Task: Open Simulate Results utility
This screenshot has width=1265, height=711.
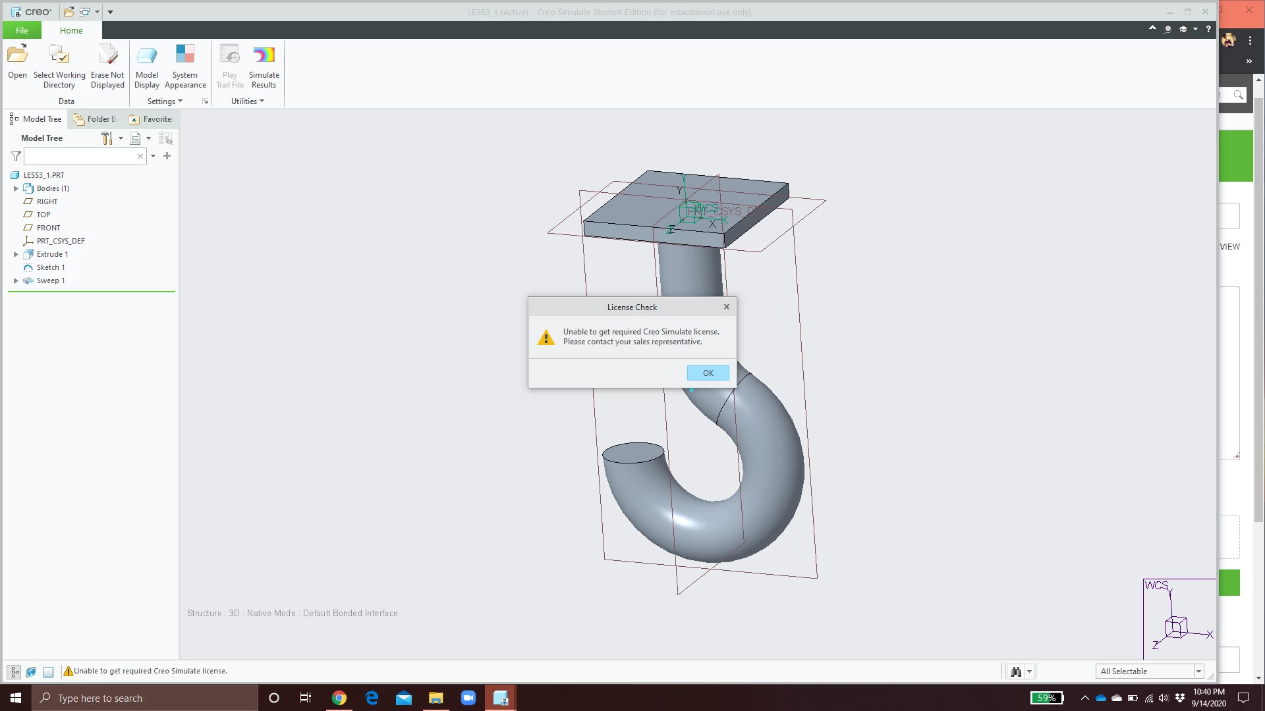Action: pos(264,55)
